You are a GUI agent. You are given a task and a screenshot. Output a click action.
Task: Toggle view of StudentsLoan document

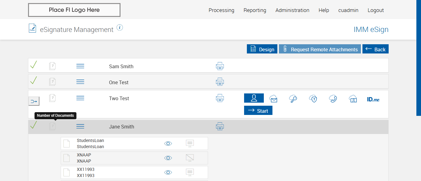(x=168, y=144)
